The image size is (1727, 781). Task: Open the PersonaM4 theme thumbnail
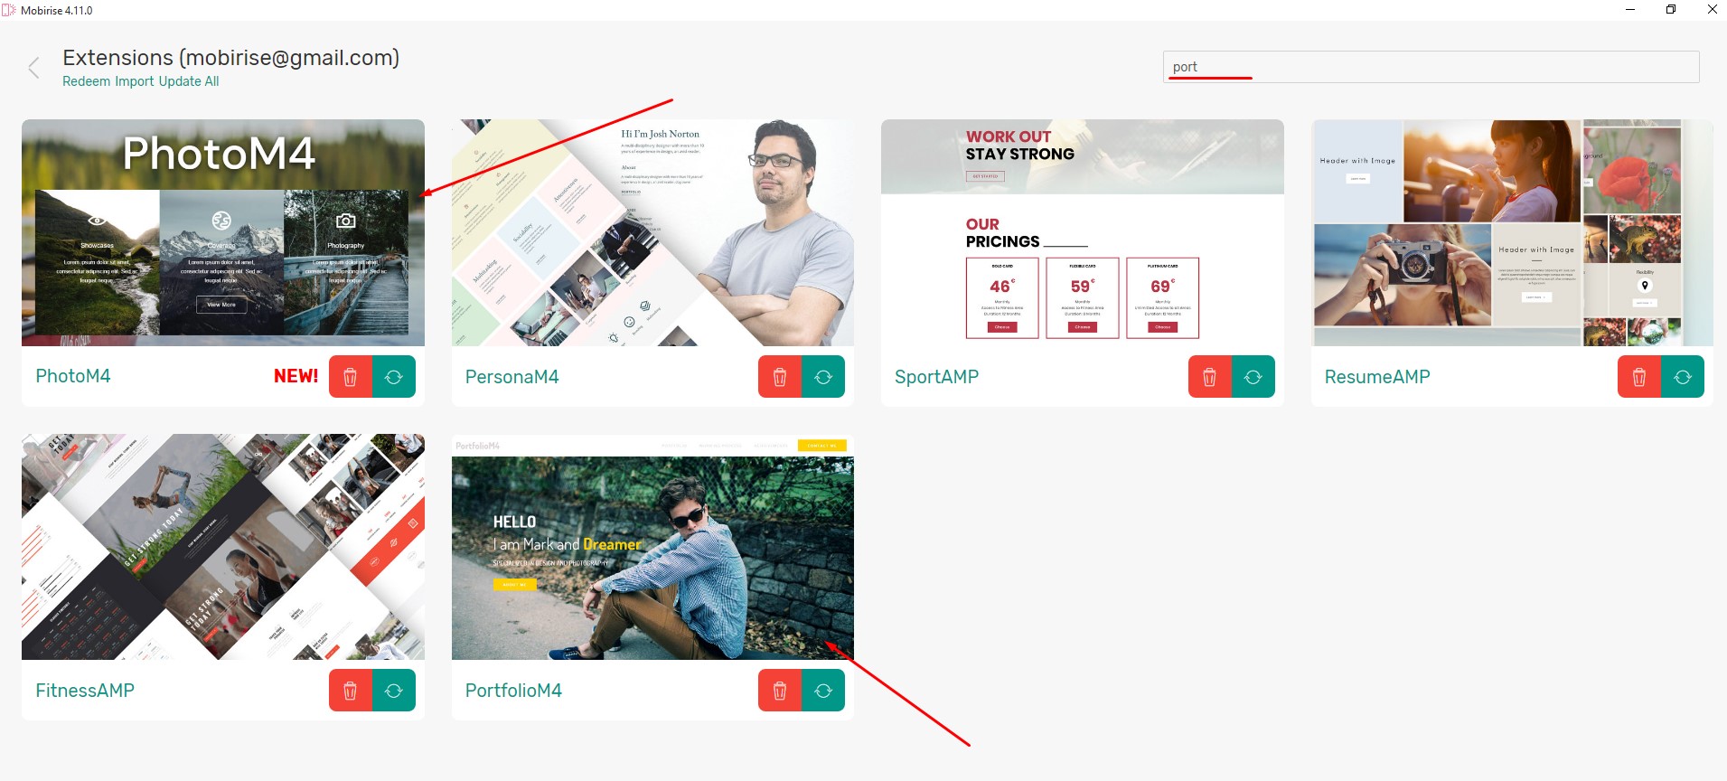(652, 232)
